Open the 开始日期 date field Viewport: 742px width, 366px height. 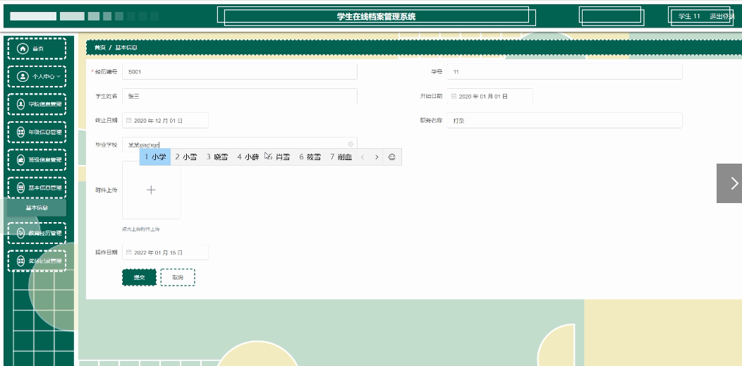[489, 96]
